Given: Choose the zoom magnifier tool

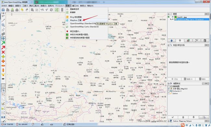Looking at the screenshot, I should pyautogui.click(x=3, y=25).
